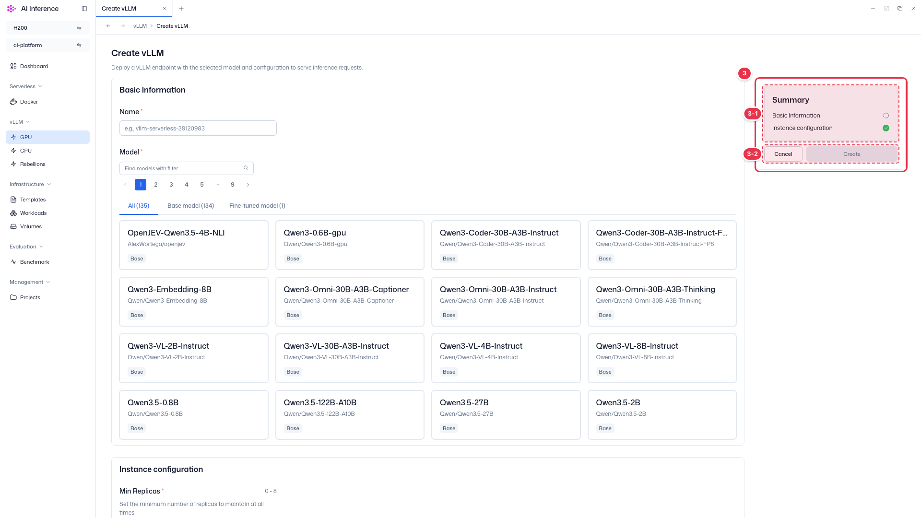Click the Cancel button
The image size is (921, 518).
click(783, 154)
